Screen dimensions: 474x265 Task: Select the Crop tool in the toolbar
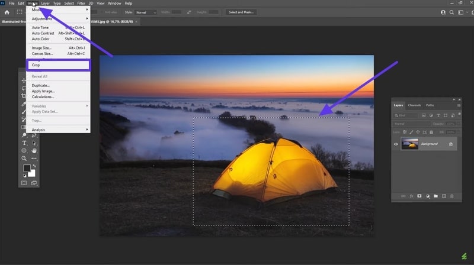click(24, 96)
